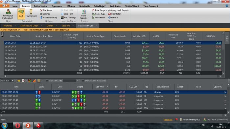Select the 14.06.2015 12:21 session row

click(x=113, y=66)
